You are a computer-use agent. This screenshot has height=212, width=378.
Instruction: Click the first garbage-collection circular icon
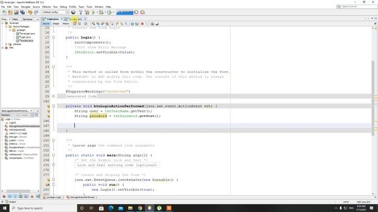(136, 12)
